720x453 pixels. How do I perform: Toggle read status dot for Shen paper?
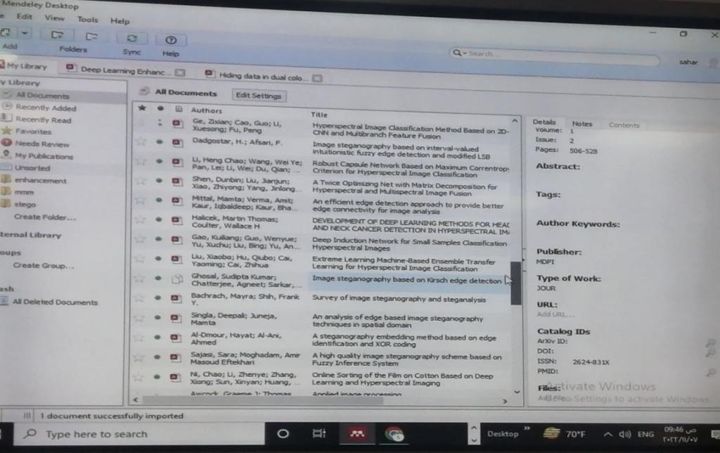click(x=160, y=181)
